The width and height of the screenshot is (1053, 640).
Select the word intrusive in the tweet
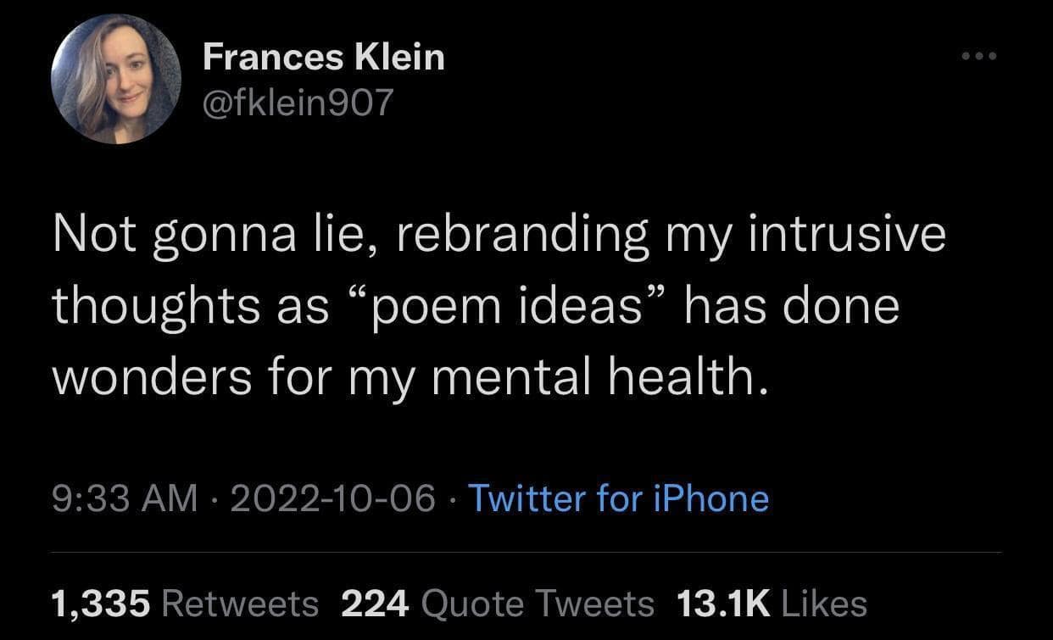pyautogui.click(x=848, y=232)
